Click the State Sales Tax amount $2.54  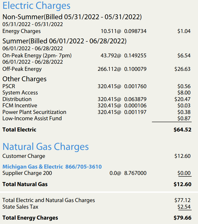pos(184,207)
